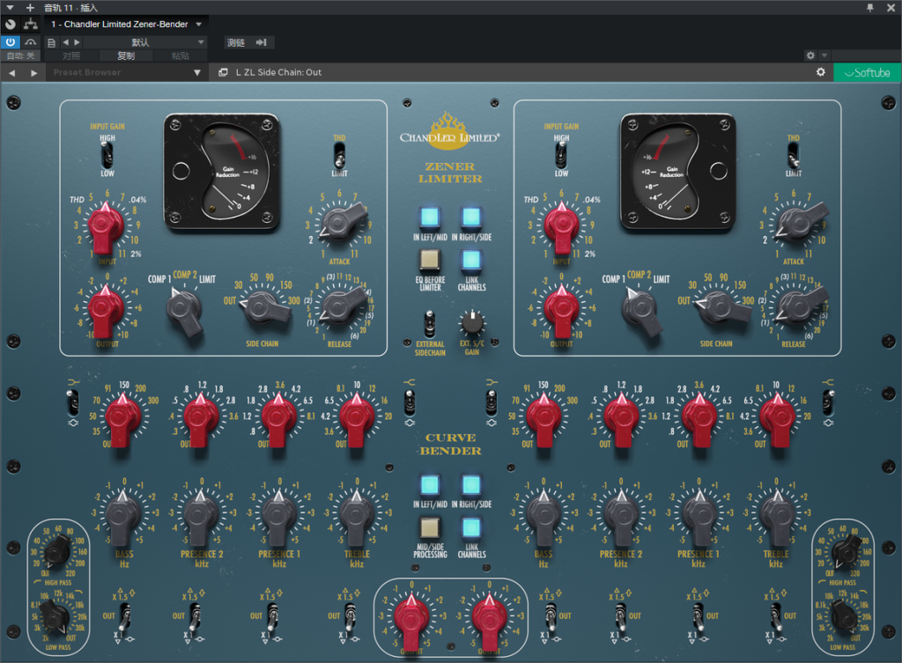
Task: Toggle Curve Bender LINK CHANNELS button
Action: point(471,527)
